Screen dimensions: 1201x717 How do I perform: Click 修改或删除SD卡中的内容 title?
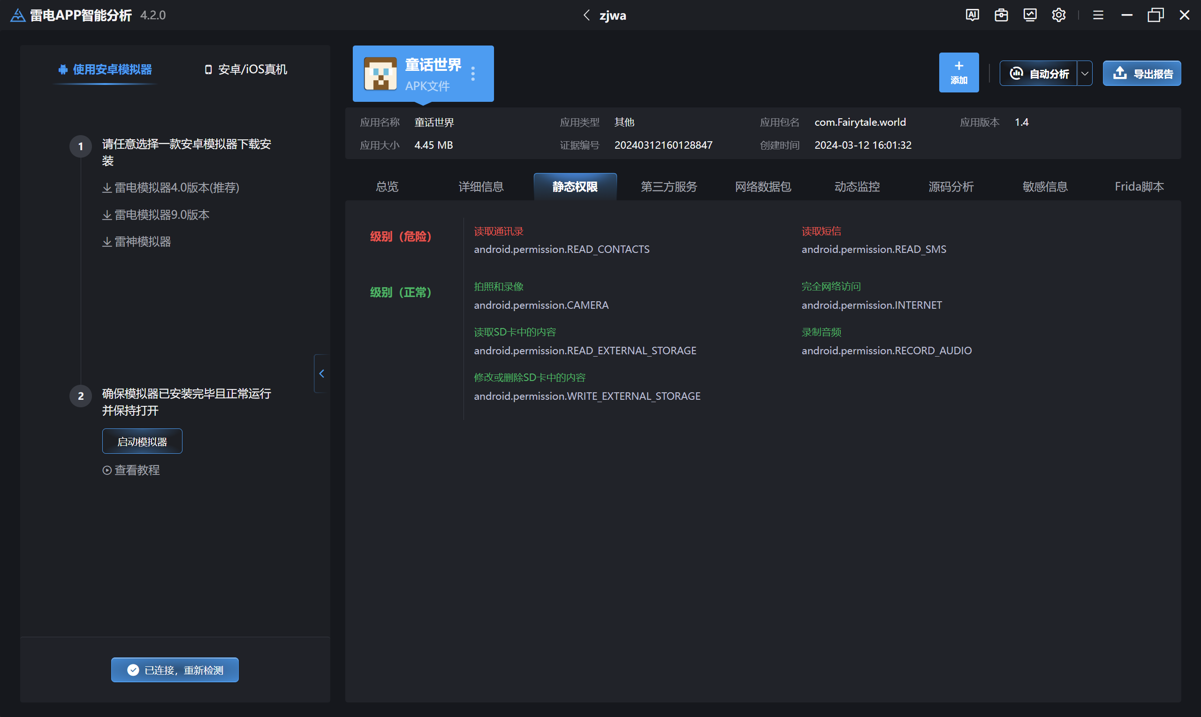[x=530, y=377]
